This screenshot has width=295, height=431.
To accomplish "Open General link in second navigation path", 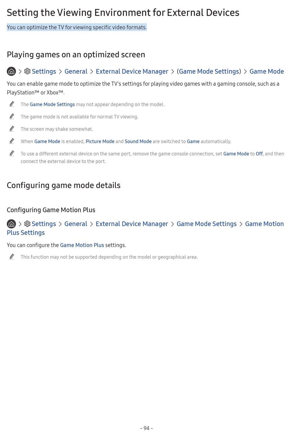I will pyautogui.click(x=76, y=224).
